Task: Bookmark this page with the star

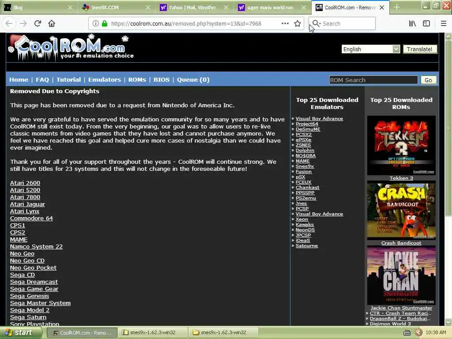Action: 298,24
